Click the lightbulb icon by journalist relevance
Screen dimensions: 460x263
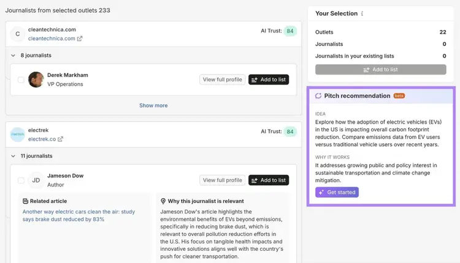click(x=163, y=201)
